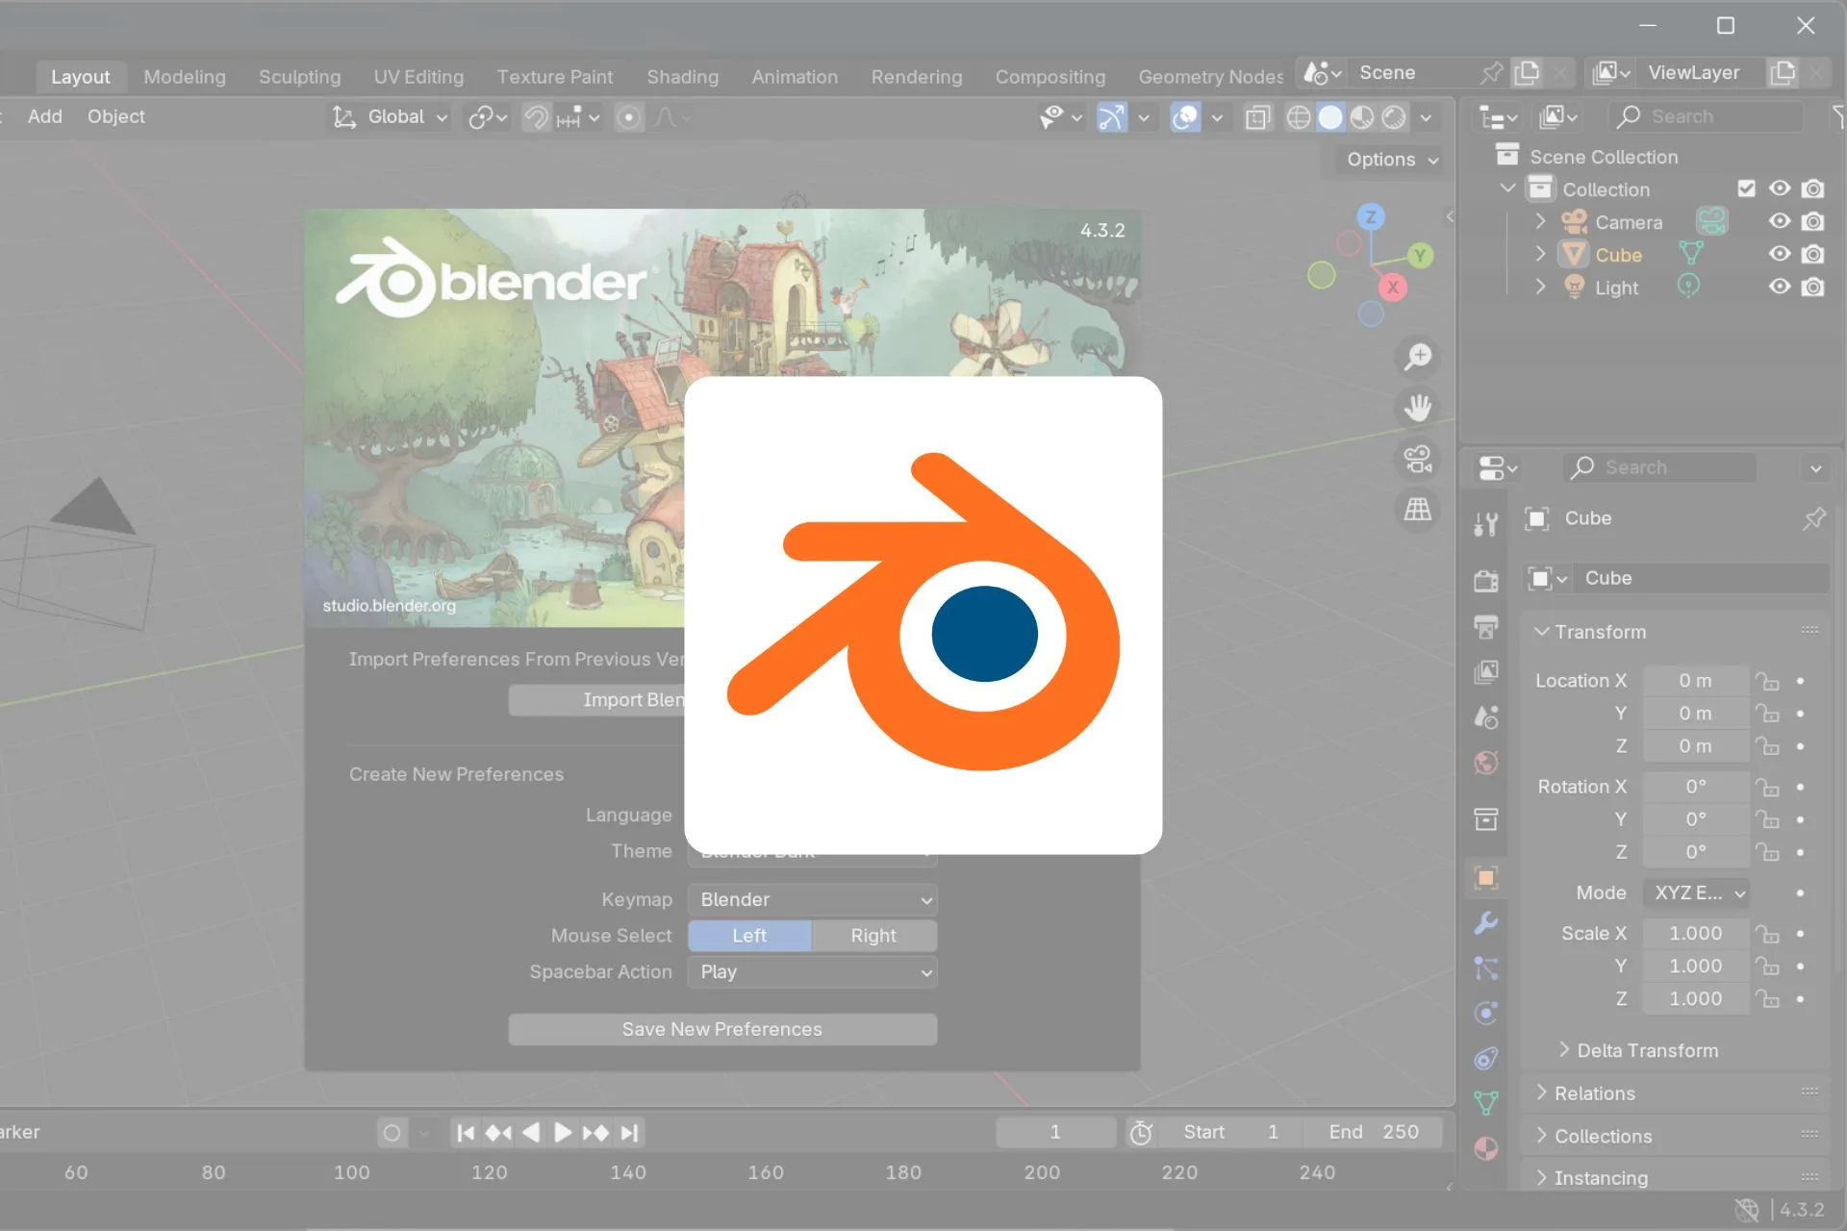Switch to the Modeling workspace tab
The width and height of the screenshot is (1847, 1231).
(x=185, y=77)
